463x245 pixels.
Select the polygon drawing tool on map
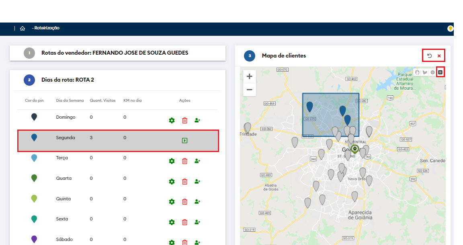[425, 72]
